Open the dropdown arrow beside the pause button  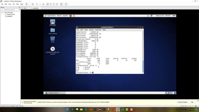29,4
